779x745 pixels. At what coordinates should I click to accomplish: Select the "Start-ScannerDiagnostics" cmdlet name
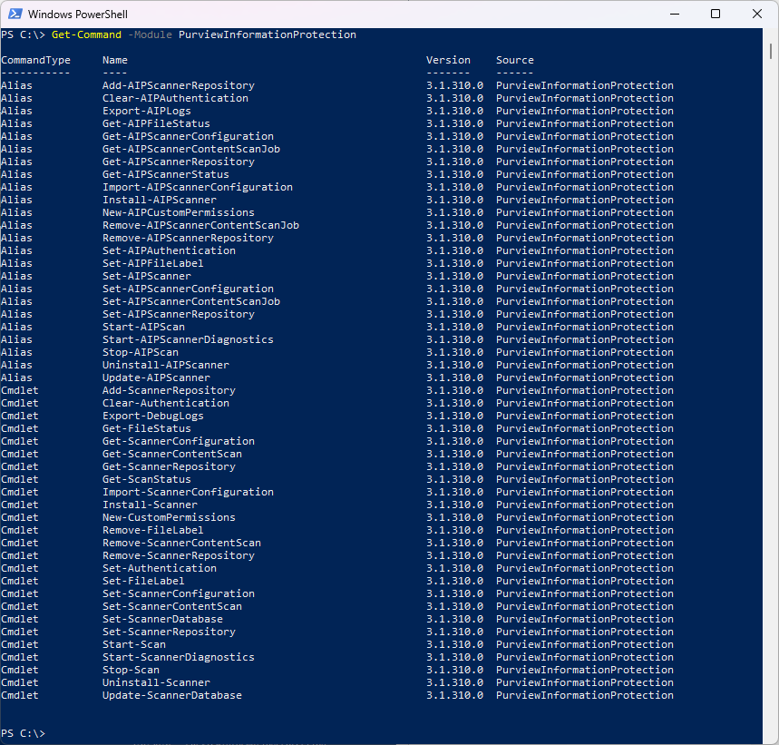(x=179, y=658)
